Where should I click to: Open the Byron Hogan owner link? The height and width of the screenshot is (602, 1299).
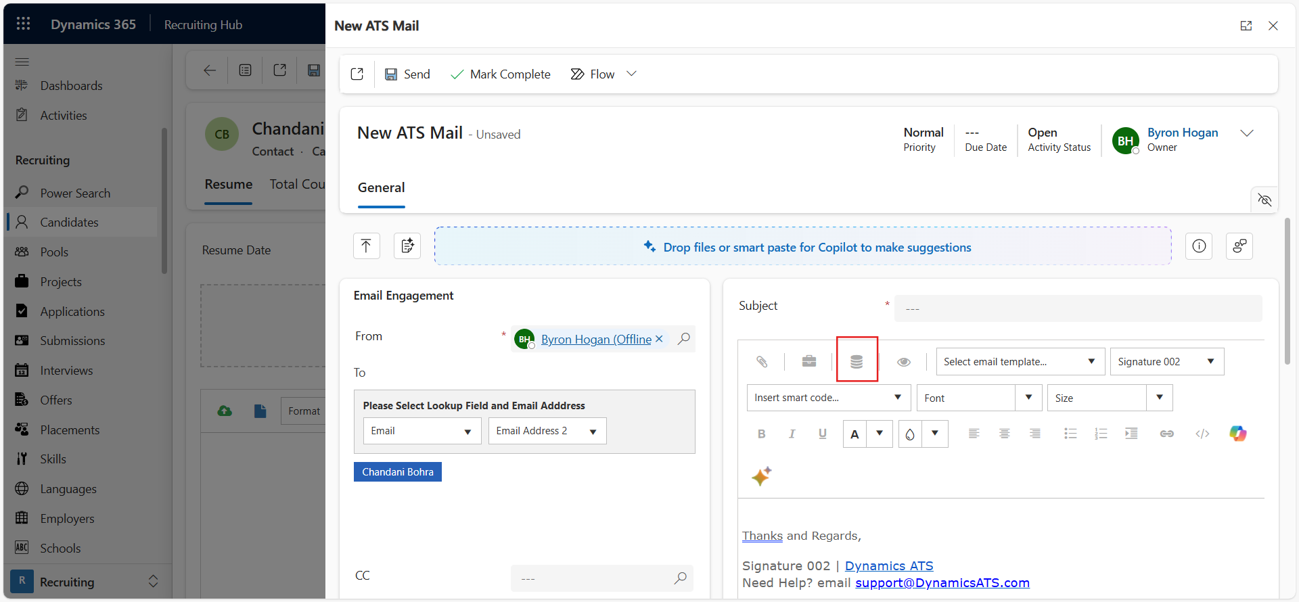pyautogui.click(x=1183, y=133)
